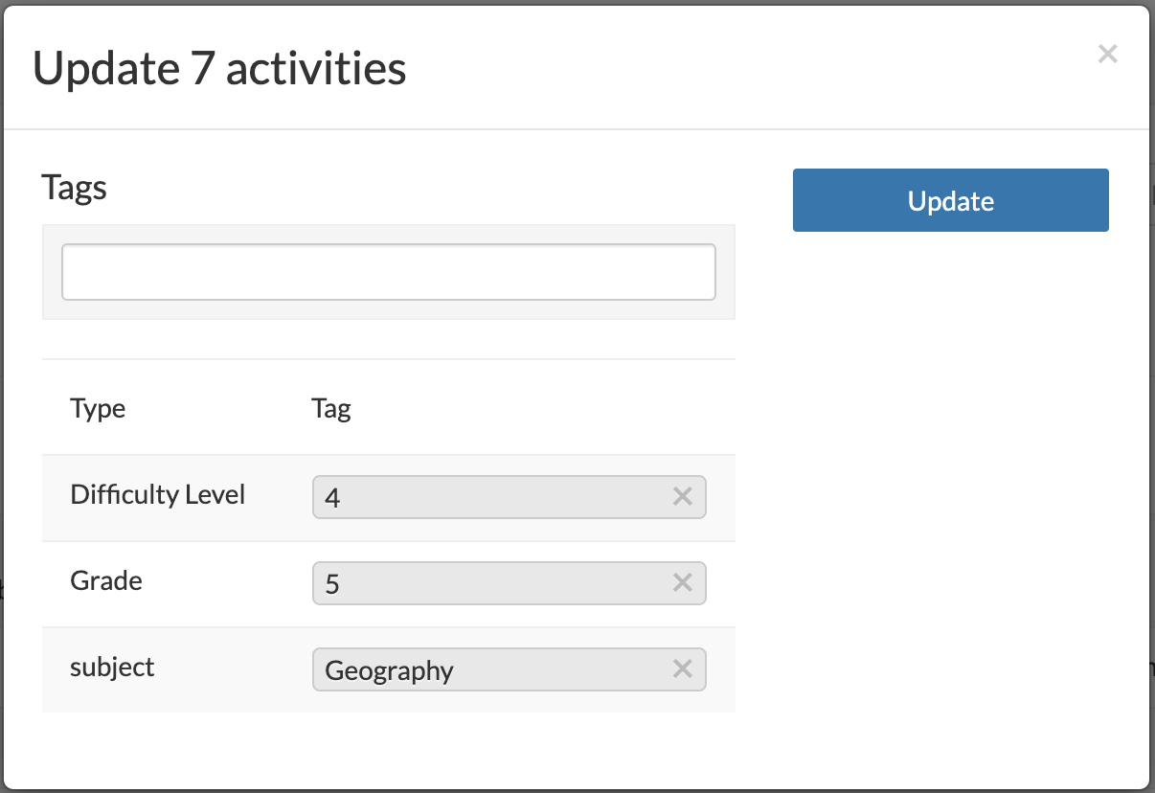Click the subject row label
This screenshot has height=793, width=1155.
coord(111,668)
